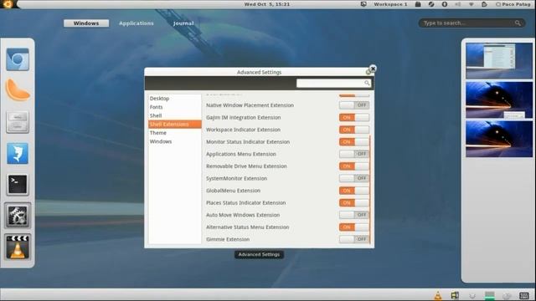Viewport: 536px width, 301px height.
Task: Launch the orange clementine app in dash
Action: (x=18, y=90)
